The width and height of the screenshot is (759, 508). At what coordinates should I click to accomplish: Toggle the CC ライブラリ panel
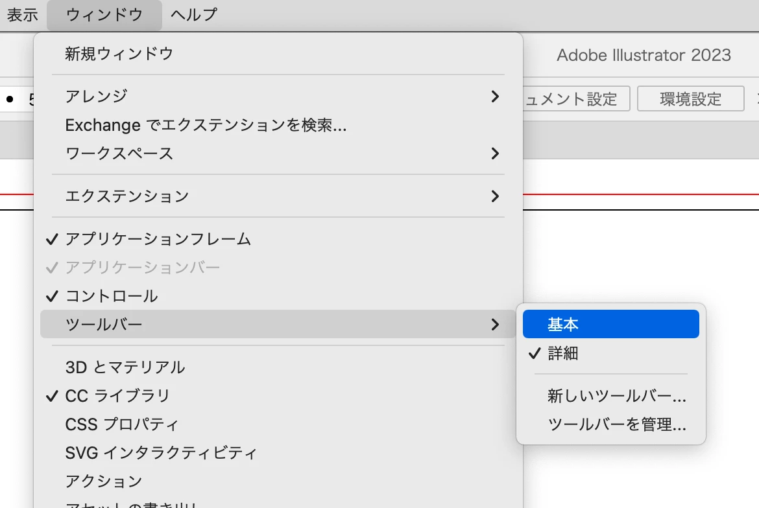point(278,396)
